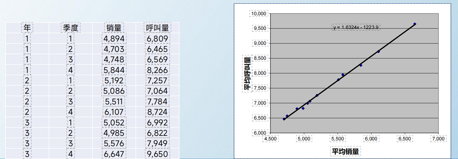This screenshot has width=458, height=159.
Task: Select the 7,000 label on the horizontal axis
Action: [x=438, y=139]
